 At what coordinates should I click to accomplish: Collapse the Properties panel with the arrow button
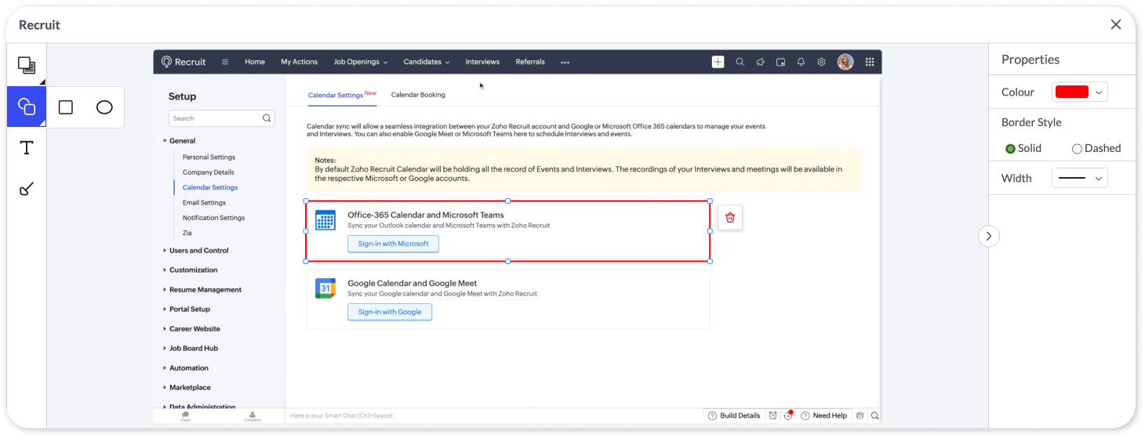pos(989,236)
